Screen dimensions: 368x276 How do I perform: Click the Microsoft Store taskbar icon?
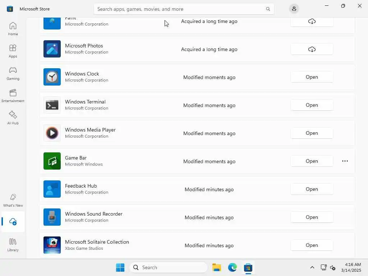pos(248,267)
